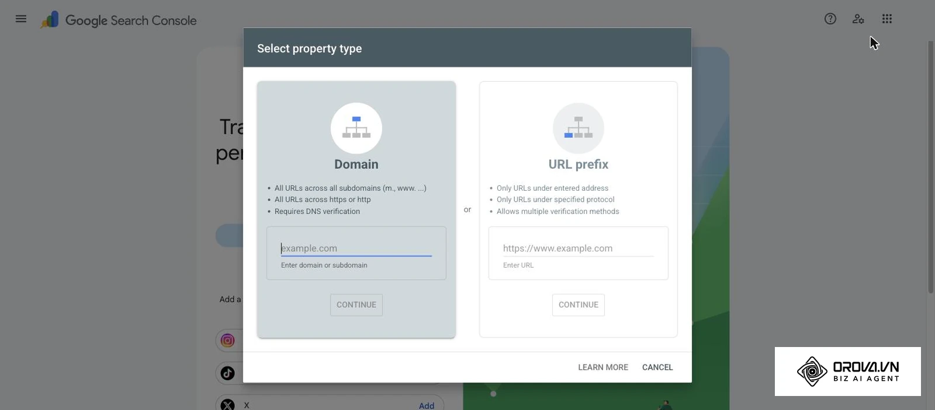Click the TikTok icon in background page
935x410 pixels.
pos(228,373)
